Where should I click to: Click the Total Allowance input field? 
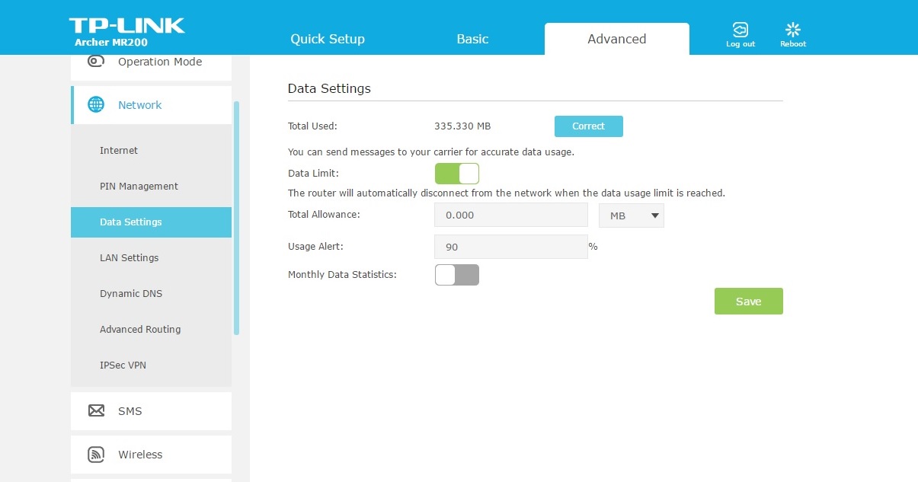pyautogui.click(x=510, y=215)
